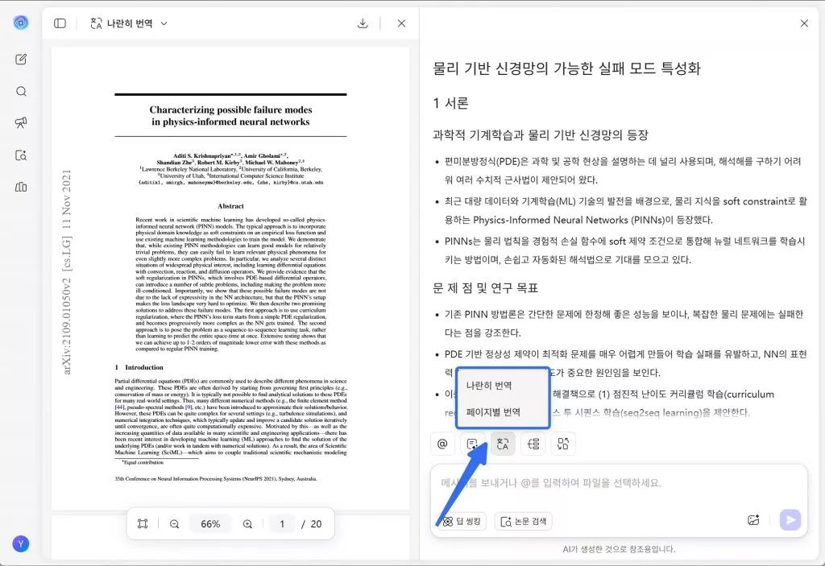Click the download icon above the PDF viewer
The width and height of the screenshot is (825, 566).
(363, 23)
